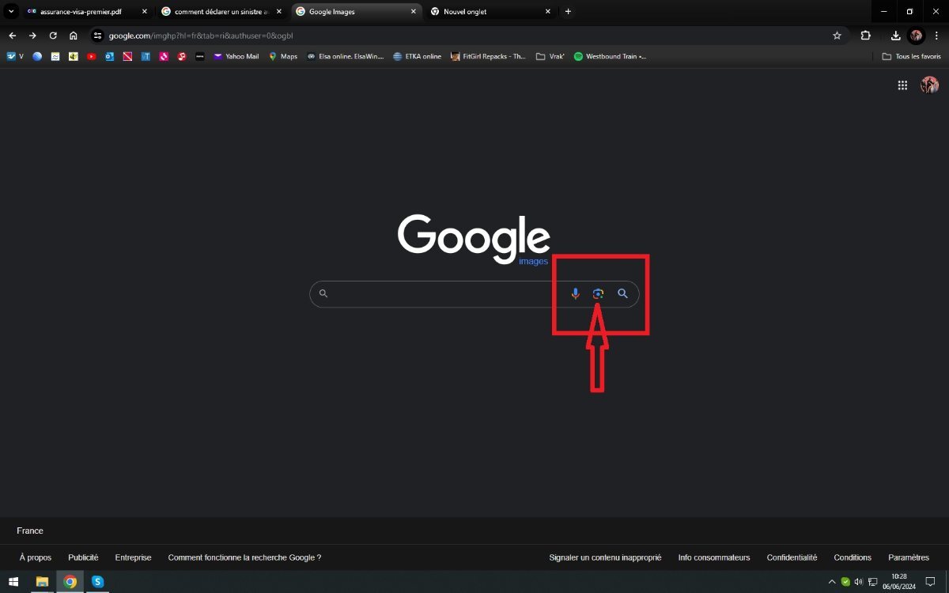Click 'Signaler un contenu inapproprié'
The width and height of the screenshot is (949, 593).
coord(605,557)
